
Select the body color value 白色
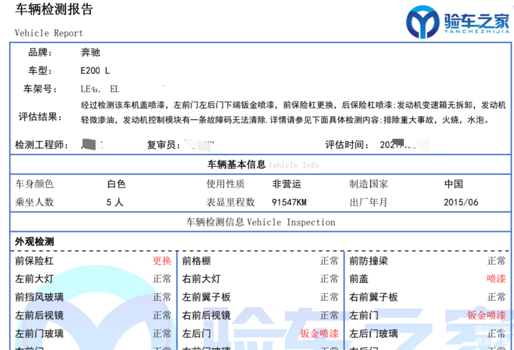(x=116, y=184)
